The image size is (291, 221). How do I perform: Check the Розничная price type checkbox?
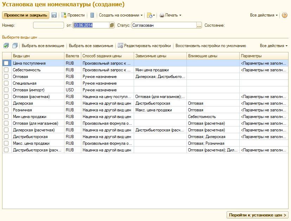[x=6, y=110]
